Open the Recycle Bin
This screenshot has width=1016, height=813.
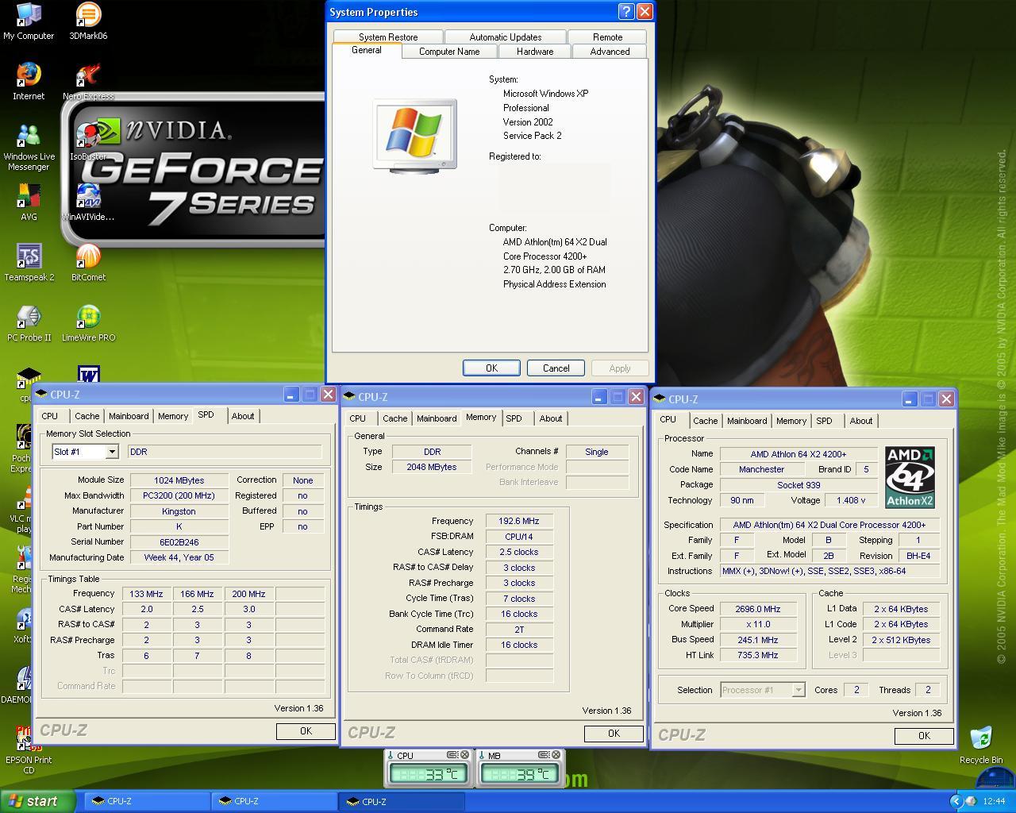(980, 738)
